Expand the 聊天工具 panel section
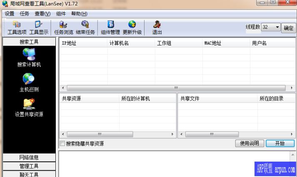Screen dimensions: 297x177 pos(29,174)
